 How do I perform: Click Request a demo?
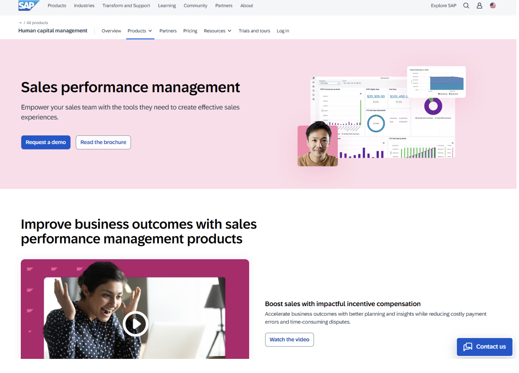tap(46, 142)
